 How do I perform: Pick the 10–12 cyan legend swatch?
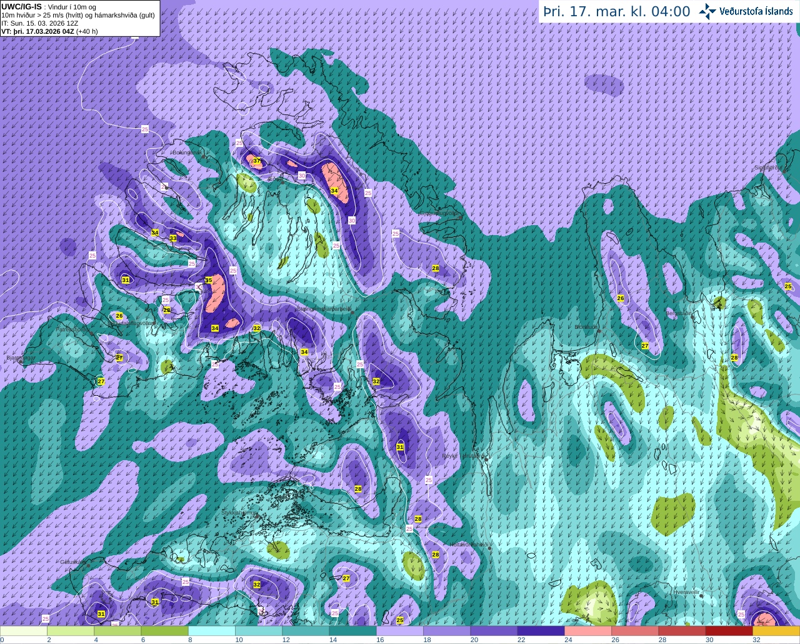pos(259,631)
